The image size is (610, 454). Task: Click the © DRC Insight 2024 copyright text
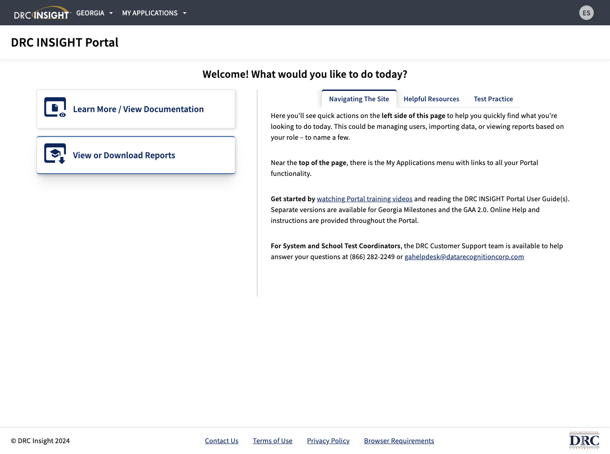(x=40, y=441)
